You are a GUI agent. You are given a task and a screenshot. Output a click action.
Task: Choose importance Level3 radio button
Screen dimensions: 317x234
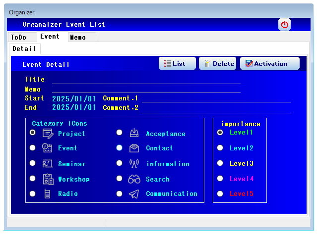[220, 163]
